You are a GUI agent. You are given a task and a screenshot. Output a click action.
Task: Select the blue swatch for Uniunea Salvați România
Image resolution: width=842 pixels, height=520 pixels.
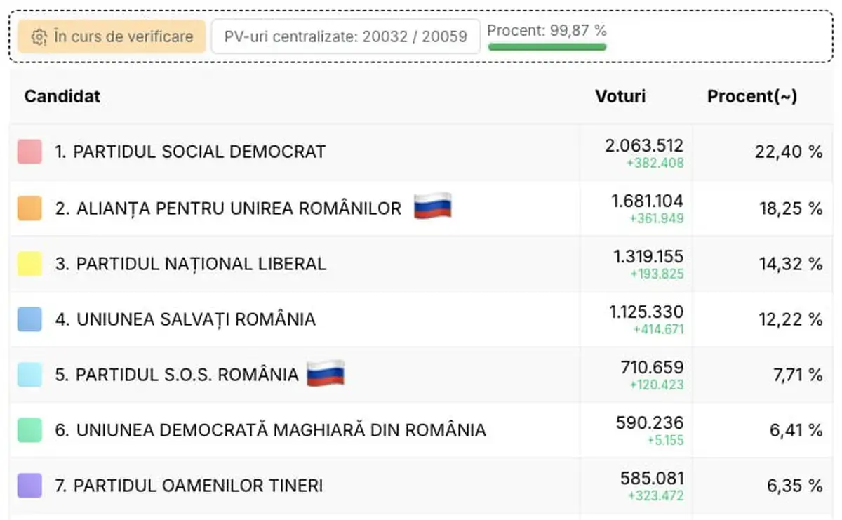click(29, 319)
